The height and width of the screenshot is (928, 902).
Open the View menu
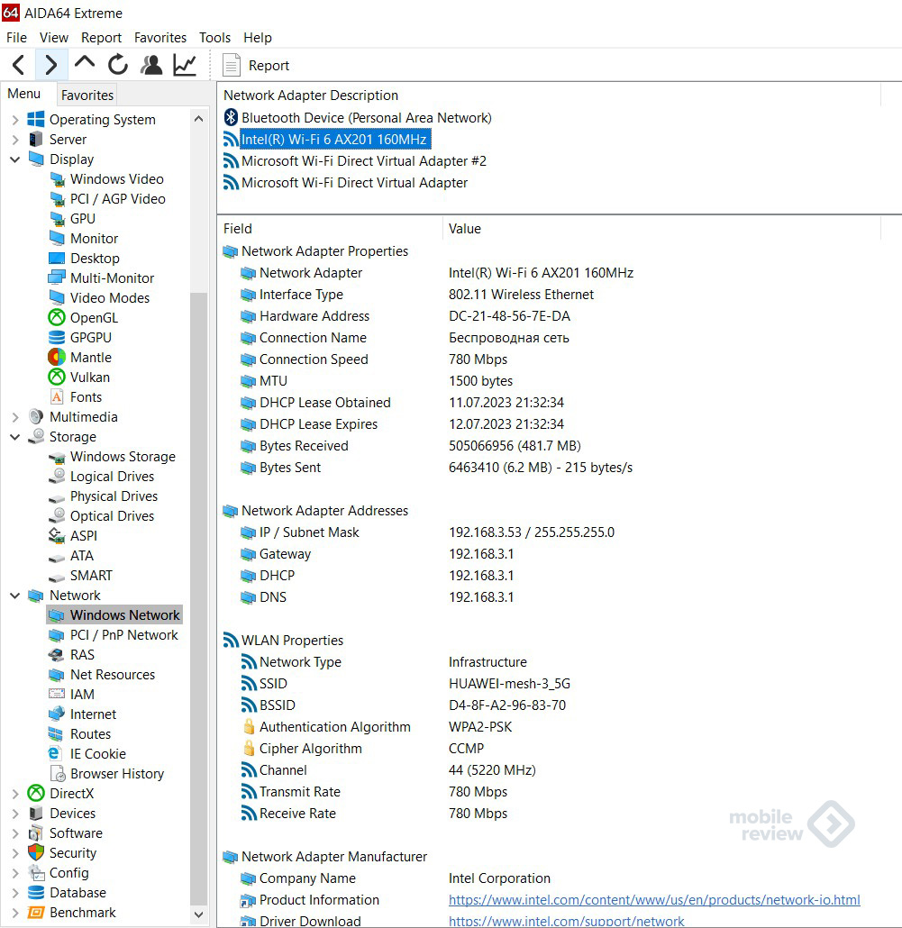pos(54,37)
